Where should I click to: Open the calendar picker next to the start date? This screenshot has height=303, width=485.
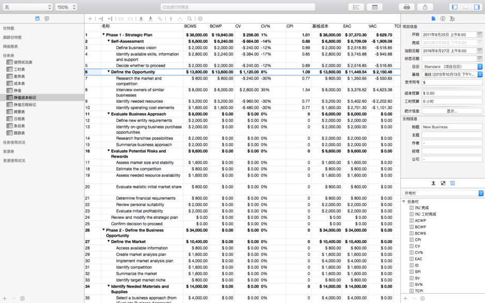(480, 35)
